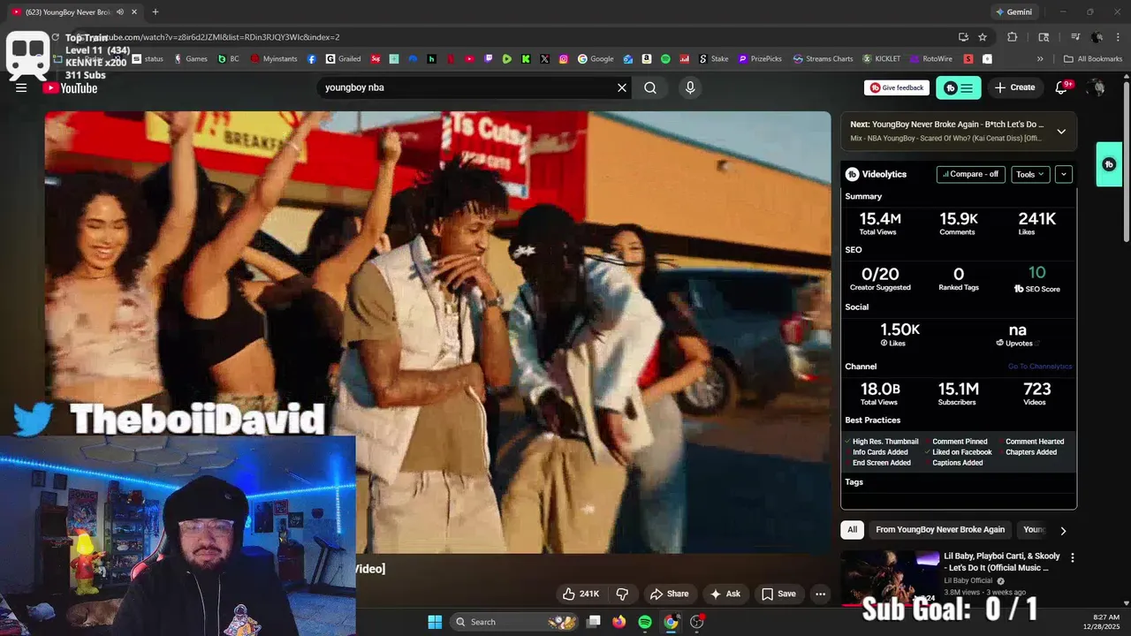The width and height of the screenshot is (1131, 636).
Task: Open the All Bookmarks folder
Action: [x=1093, y=59]
